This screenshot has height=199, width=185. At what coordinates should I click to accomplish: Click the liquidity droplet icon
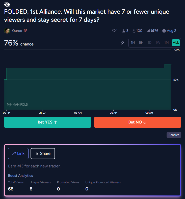click(134, 31)
